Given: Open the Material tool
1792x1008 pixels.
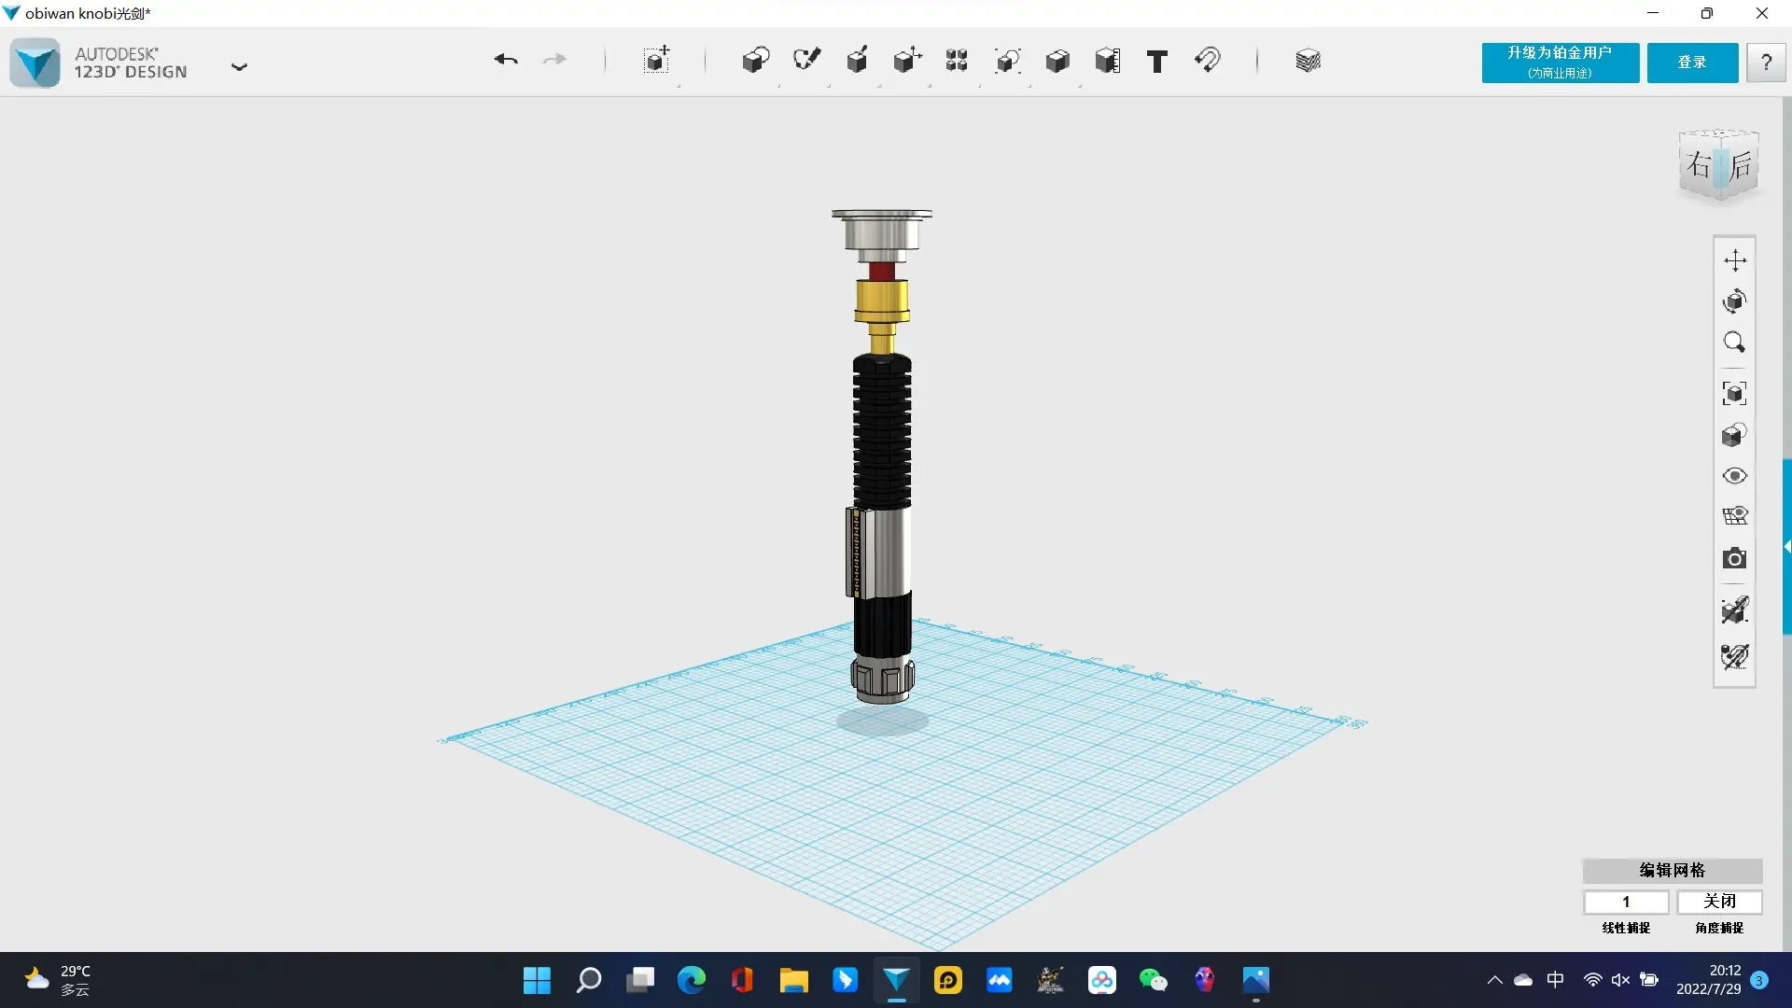Looking at the screenshot, I should point(1309,61).
